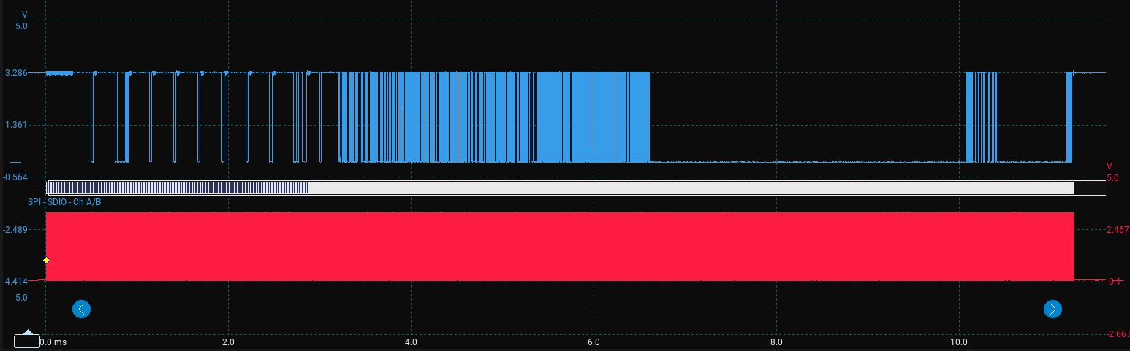Click the blue '-4.414' axis value

15,282
